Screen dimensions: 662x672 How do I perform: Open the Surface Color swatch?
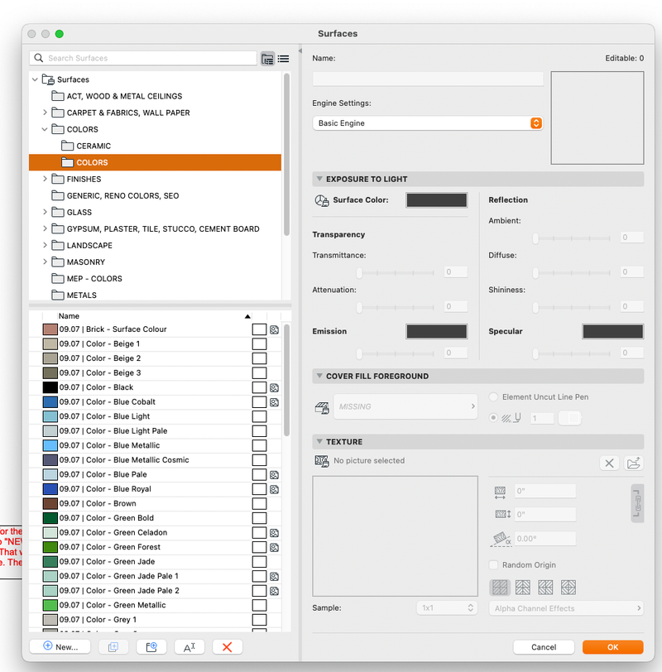tap(437, 200)
